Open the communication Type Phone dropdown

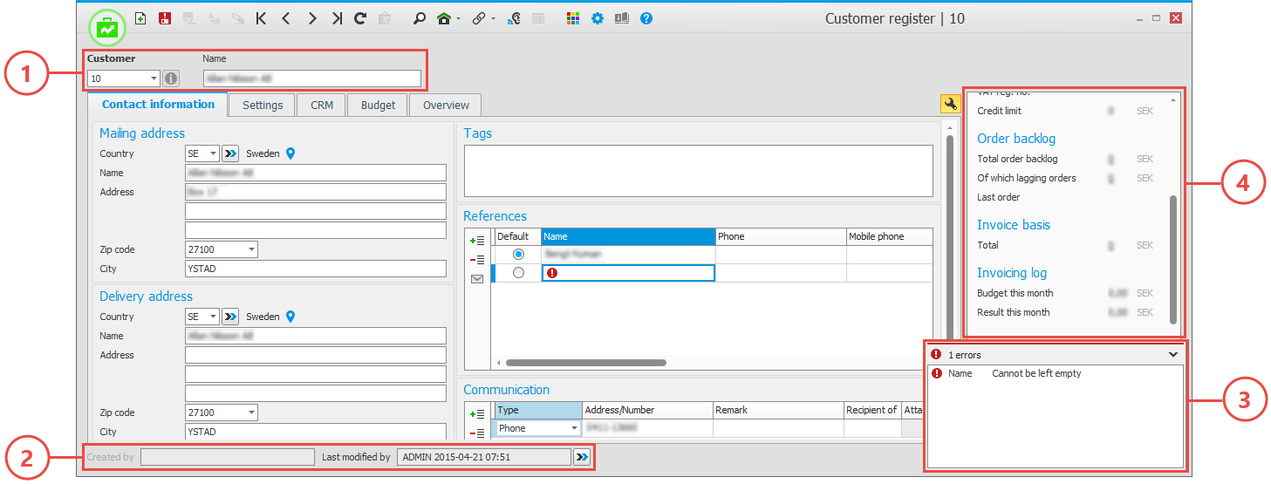(x=574, y=428)
